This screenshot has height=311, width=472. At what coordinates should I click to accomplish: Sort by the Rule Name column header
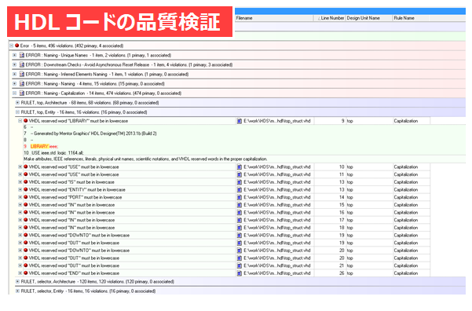click(x=411, y=18)
